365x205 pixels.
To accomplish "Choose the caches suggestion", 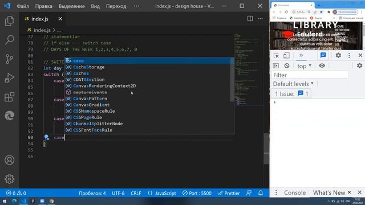I will 149,73.
